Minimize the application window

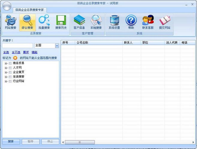pos(186,5)
